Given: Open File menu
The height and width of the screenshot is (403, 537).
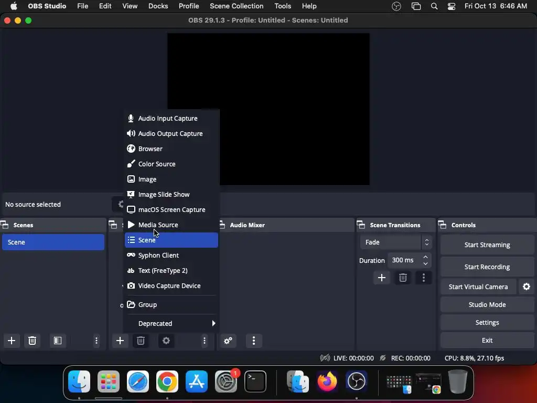Looking at the screenshot, I should tap(82, 6).
